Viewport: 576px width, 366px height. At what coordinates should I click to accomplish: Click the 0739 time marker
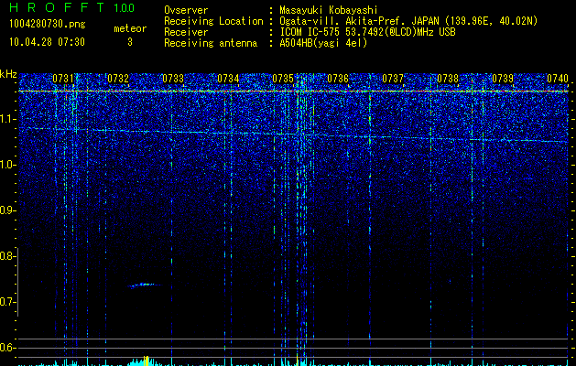(503, 79)
